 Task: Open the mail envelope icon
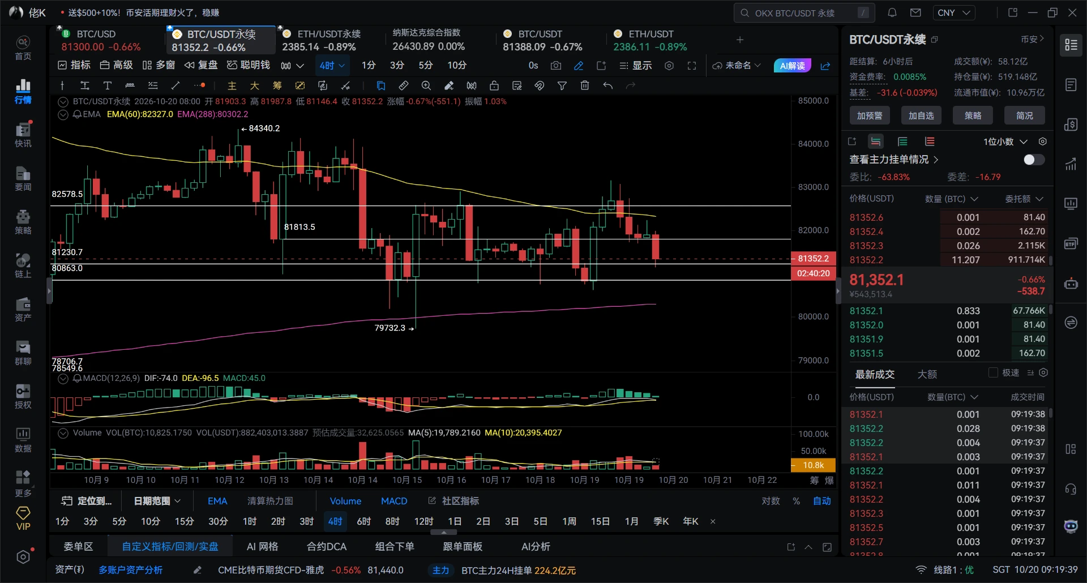(x=915, y=13)
